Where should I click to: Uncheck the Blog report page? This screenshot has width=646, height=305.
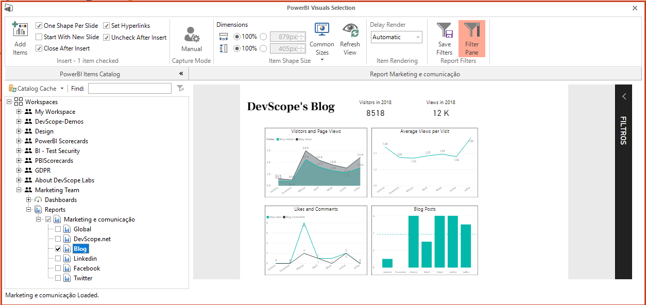click(59, 248)
